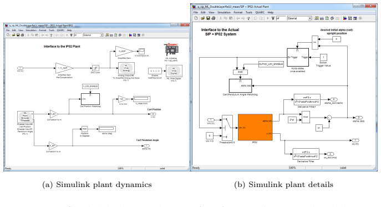
Task: Click Go up to parent icon in Actual Plant window
Action: coord(248,18)
